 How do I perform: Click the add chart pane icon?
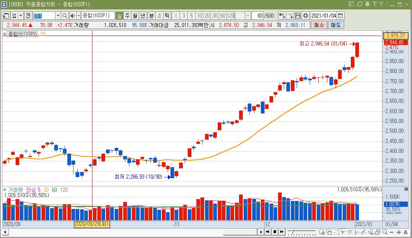tap(322, 232)
